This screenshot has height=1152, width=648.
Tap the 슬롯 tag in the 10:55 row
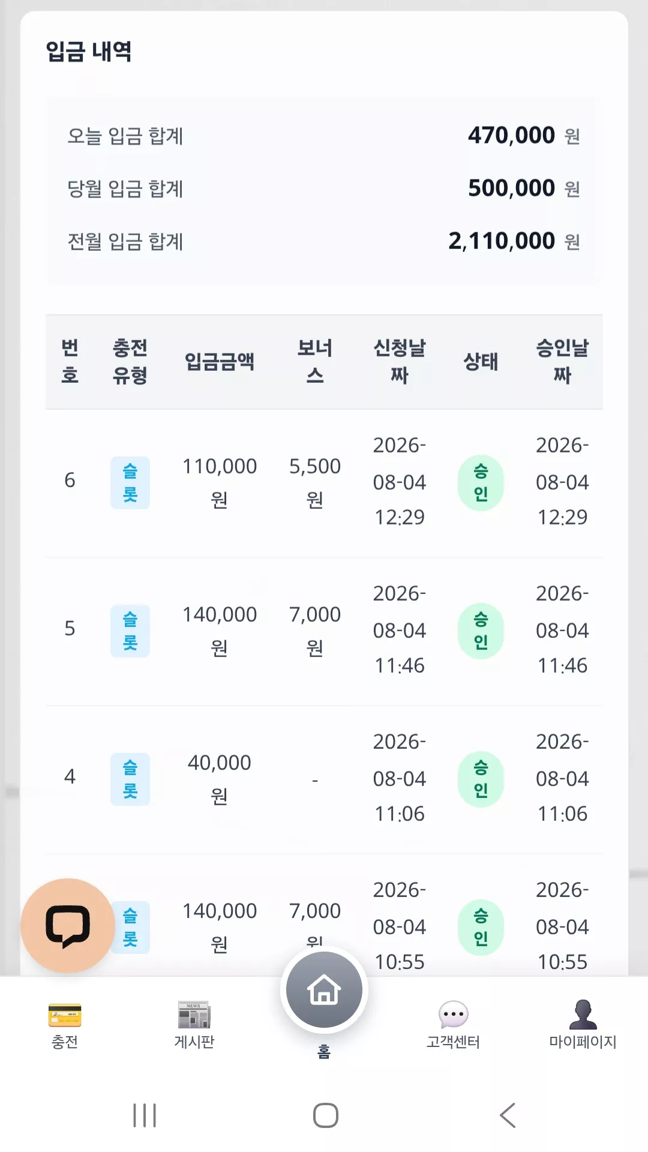pyautogui.click(x=130, y=928)
